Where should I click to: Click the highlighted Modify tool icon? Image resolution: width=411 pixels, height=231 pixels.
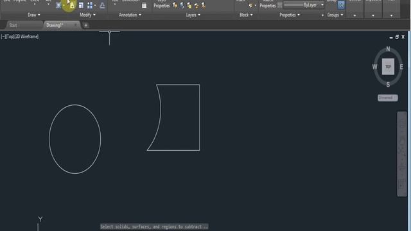[x=71, y=5]
